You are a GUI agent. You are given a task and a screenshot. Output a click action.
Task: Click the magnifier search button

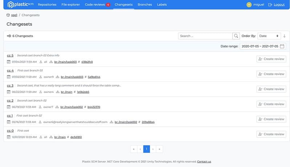pyautogui.click(x=236, y=36)
